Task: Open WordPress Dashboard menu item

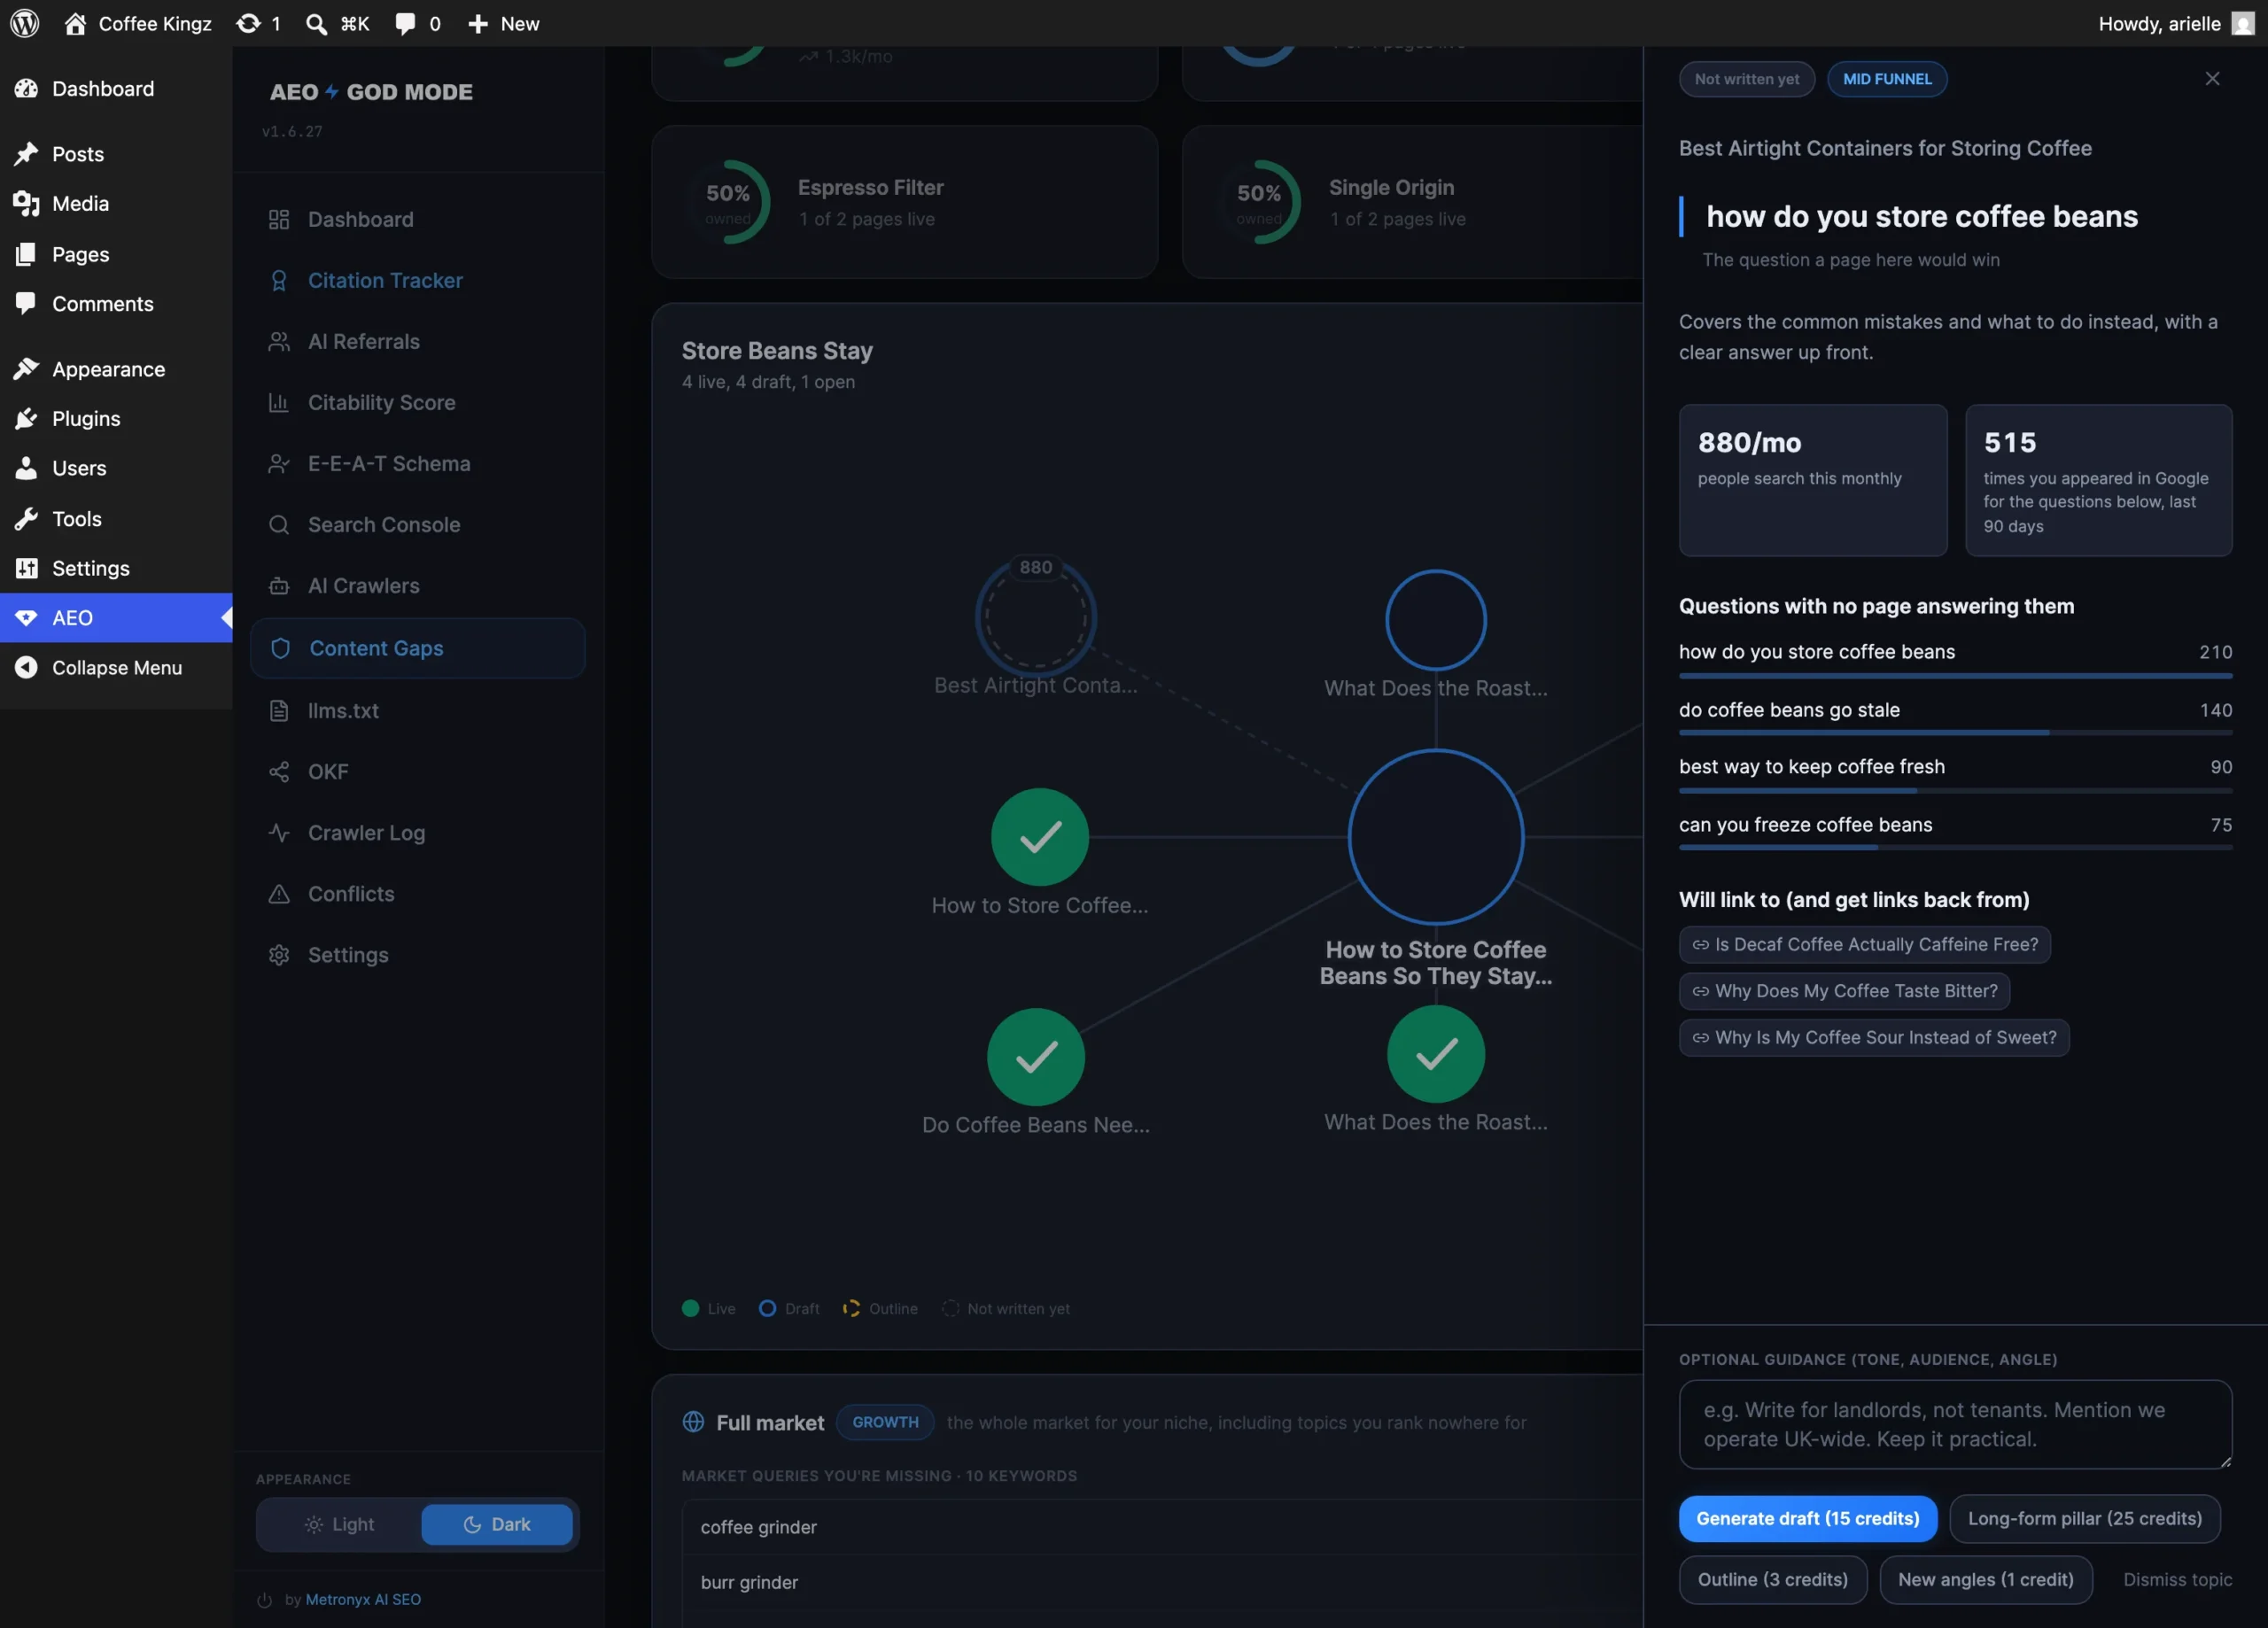Action: pos(116,88)
